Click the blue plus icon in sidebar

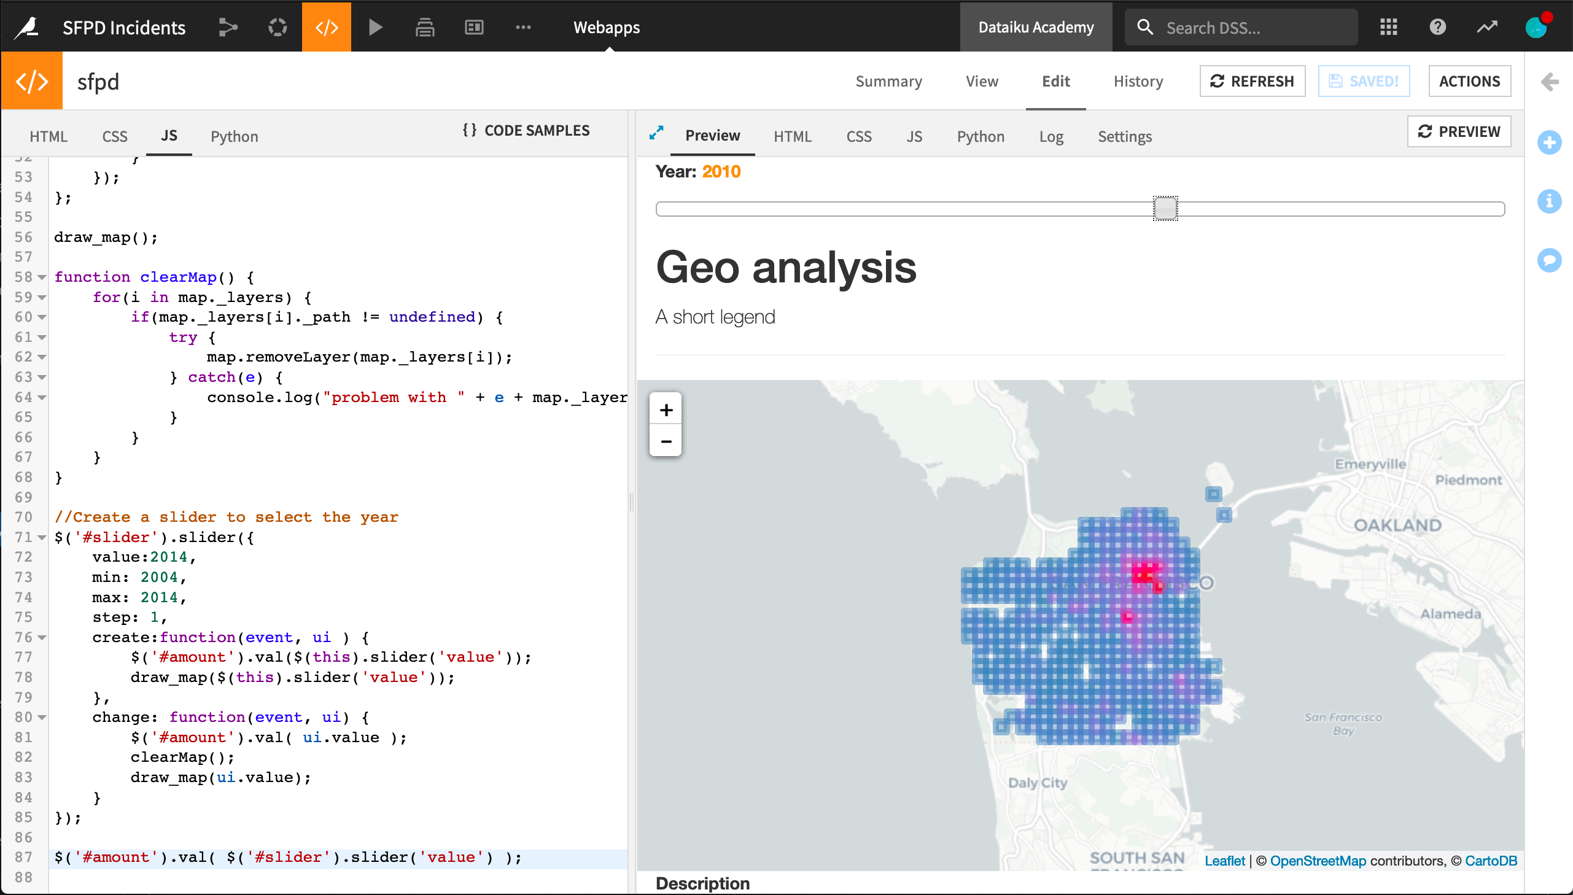pos(1549,142)
